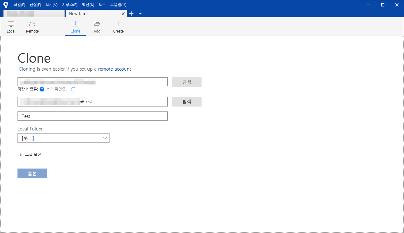
Task: Select the Clone toolbar icon
Action: click(x=75, y=27)
